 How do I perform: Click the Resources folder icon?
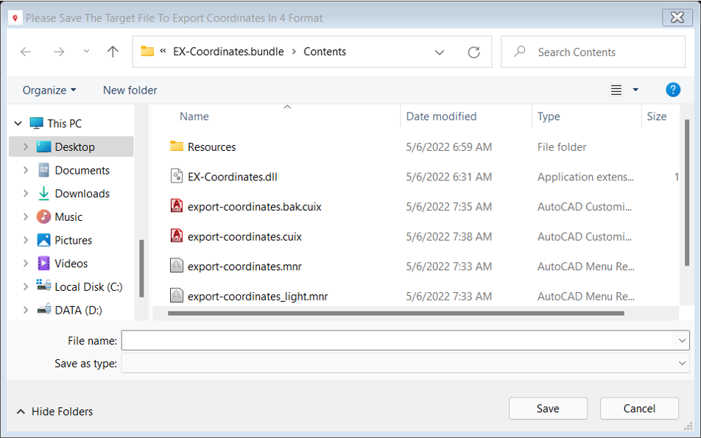[177, 146]
